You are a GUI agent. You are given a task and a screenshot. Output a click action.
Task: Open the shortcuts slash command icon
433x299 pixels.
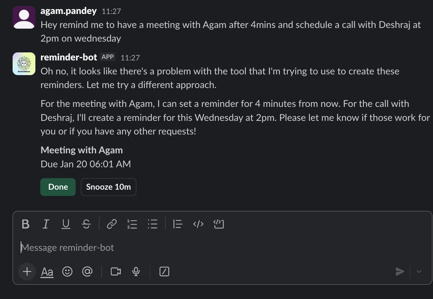click(164, 271)
